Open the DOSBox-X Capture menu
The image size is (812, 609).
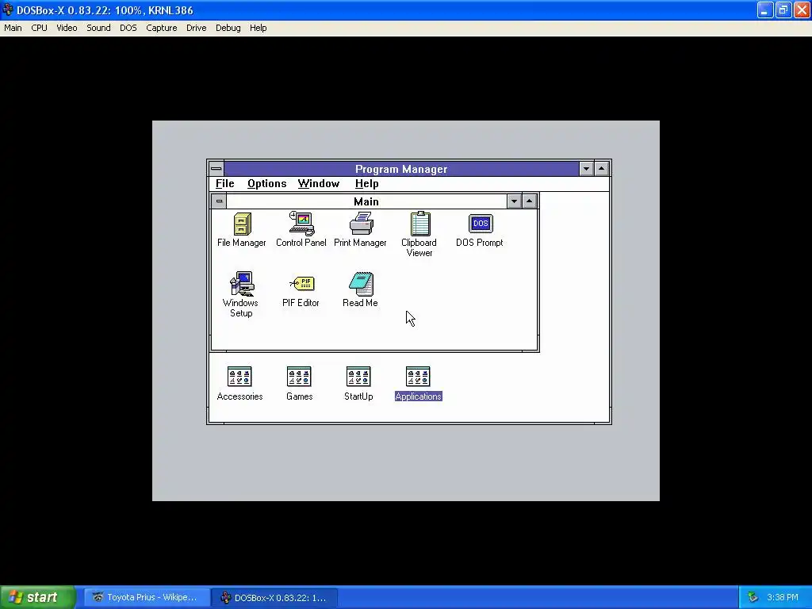(x=162, y=28)
